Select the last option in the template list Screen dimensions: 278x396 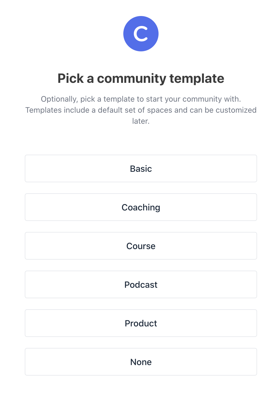pos(141,362)
